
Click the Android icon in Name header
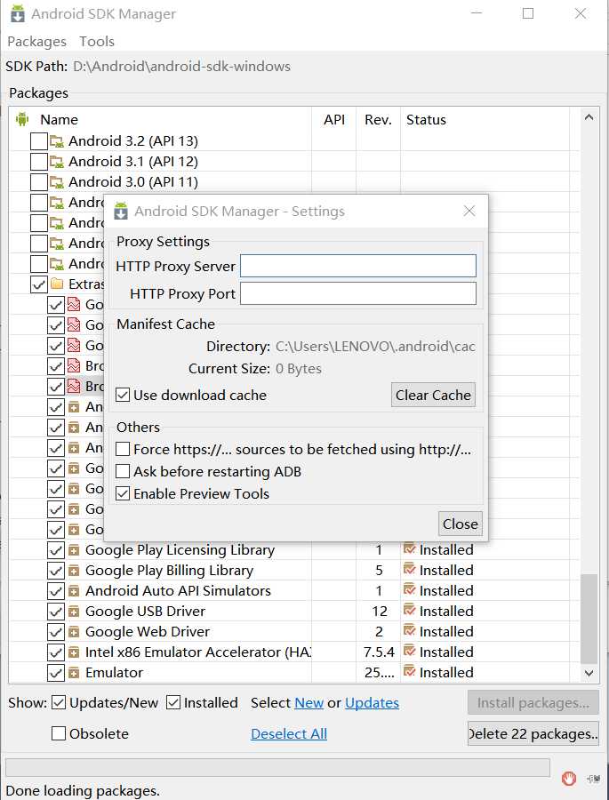[22, 119]
